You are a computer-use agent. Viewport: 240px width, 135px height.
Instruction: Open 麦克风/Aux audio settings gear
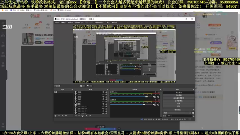(x=158, y=97)
